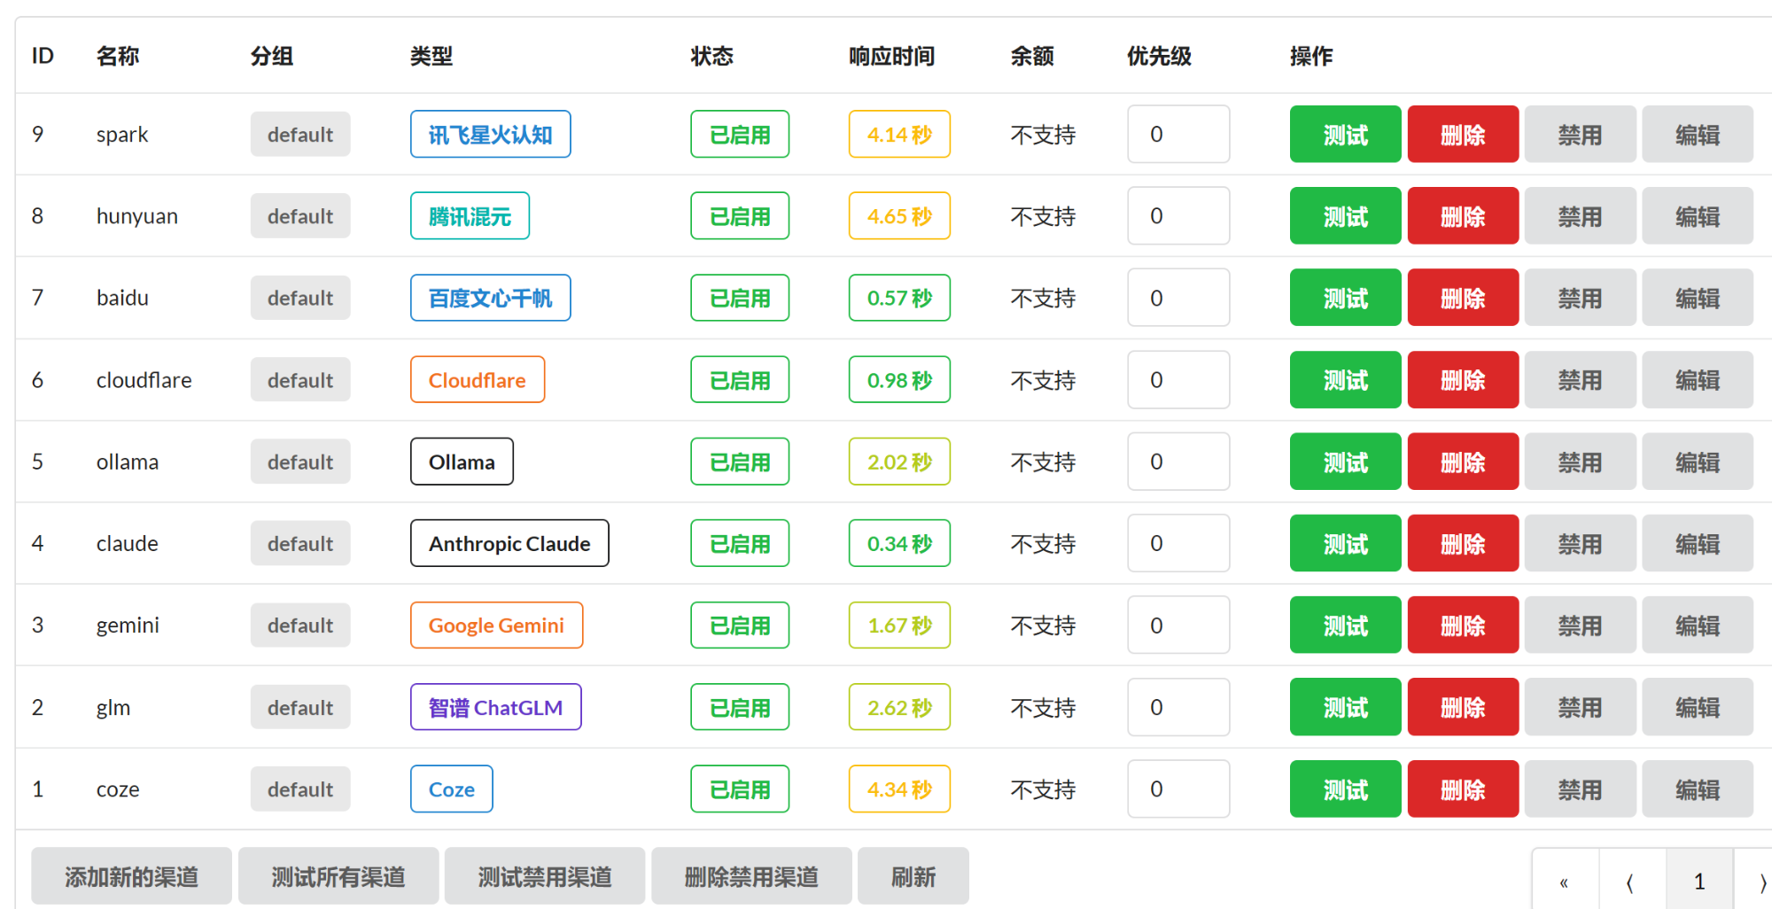Focus priority field for spark row

(1178, 134)
